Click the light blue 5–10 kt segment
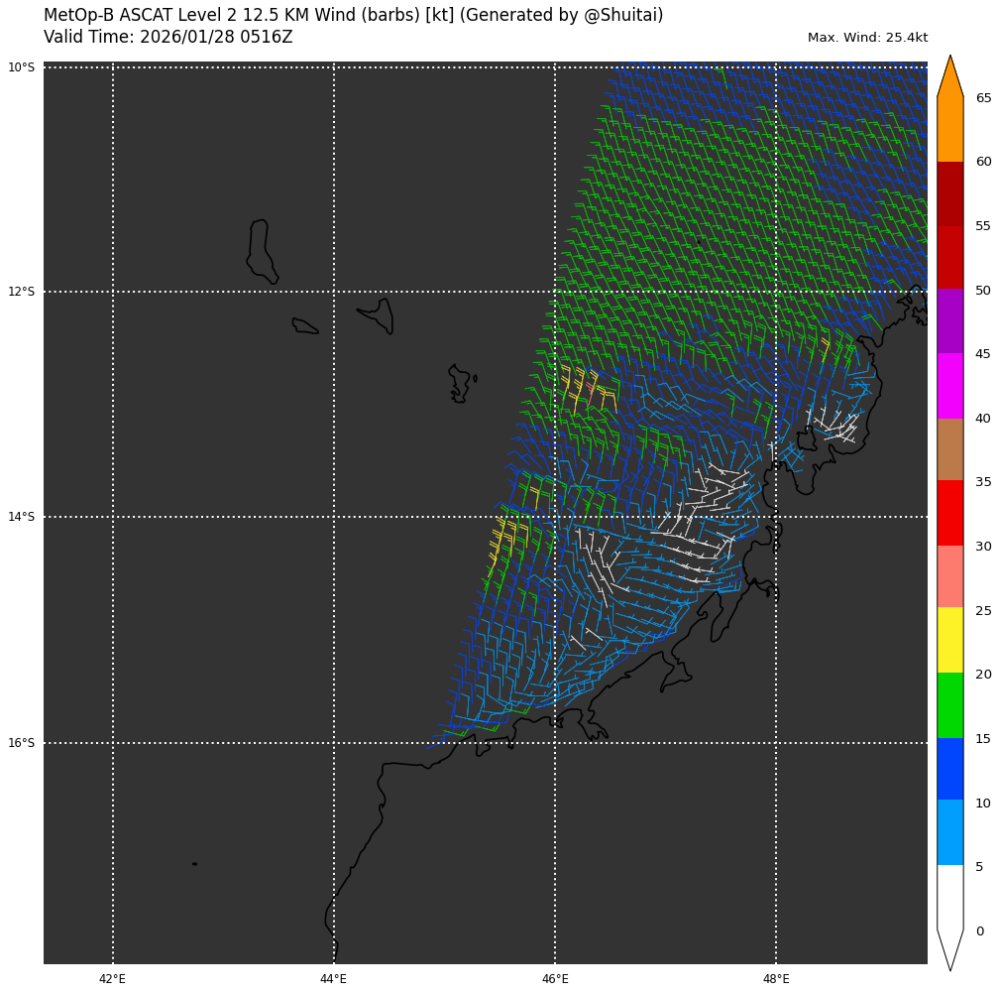 click(949, 832)
